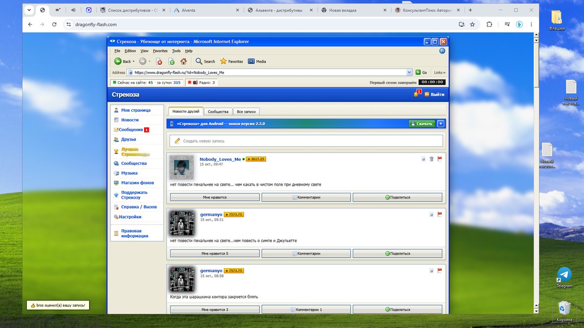This screenshot has width=584, height=328.
Task: Open the notification bell with red badge
Action: tap(416, 94)
